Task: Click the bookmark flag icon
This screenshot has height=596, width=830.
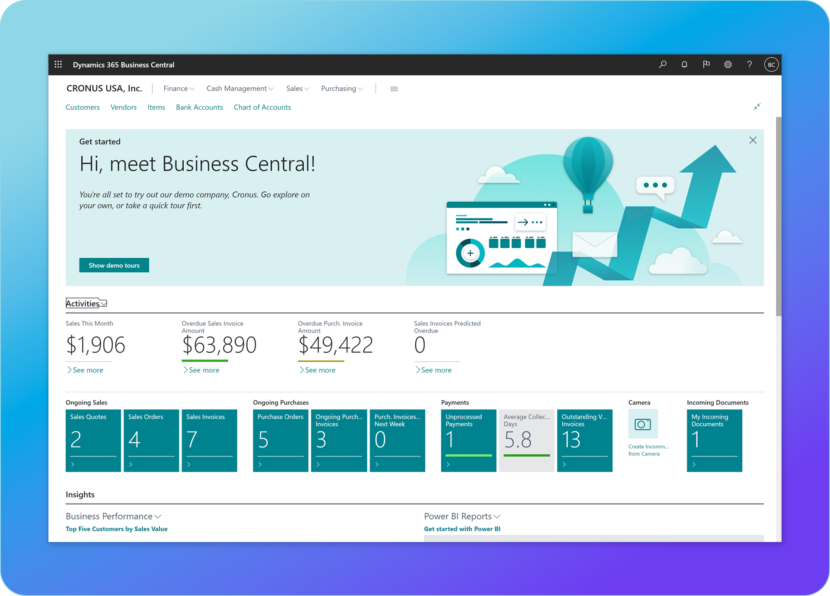Action: (706, 65)
